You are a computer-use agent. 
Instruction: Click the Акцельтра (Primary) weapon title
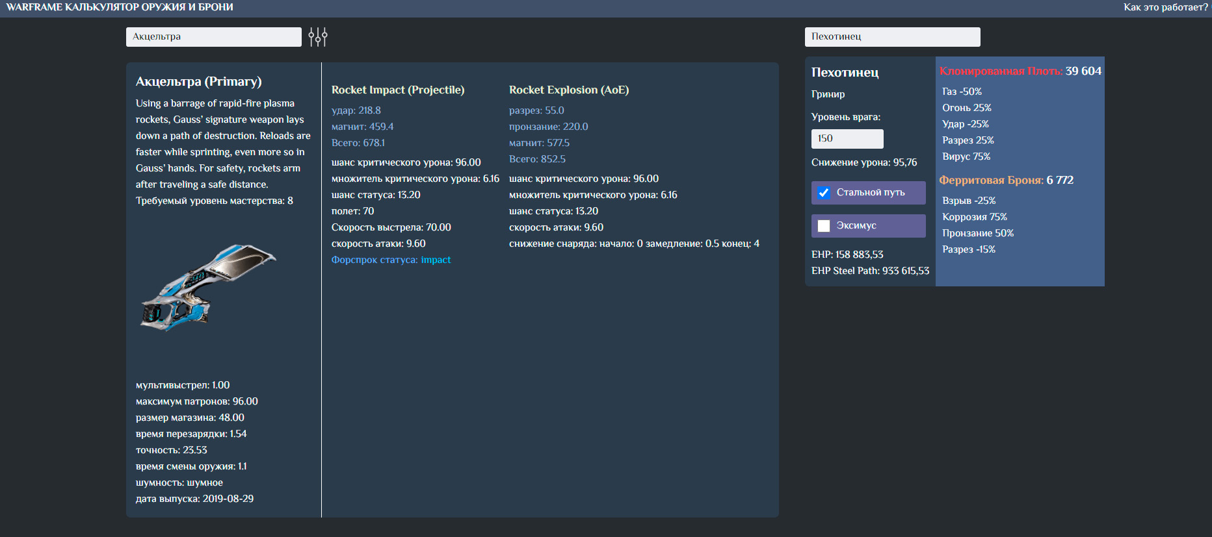(198, 82)
